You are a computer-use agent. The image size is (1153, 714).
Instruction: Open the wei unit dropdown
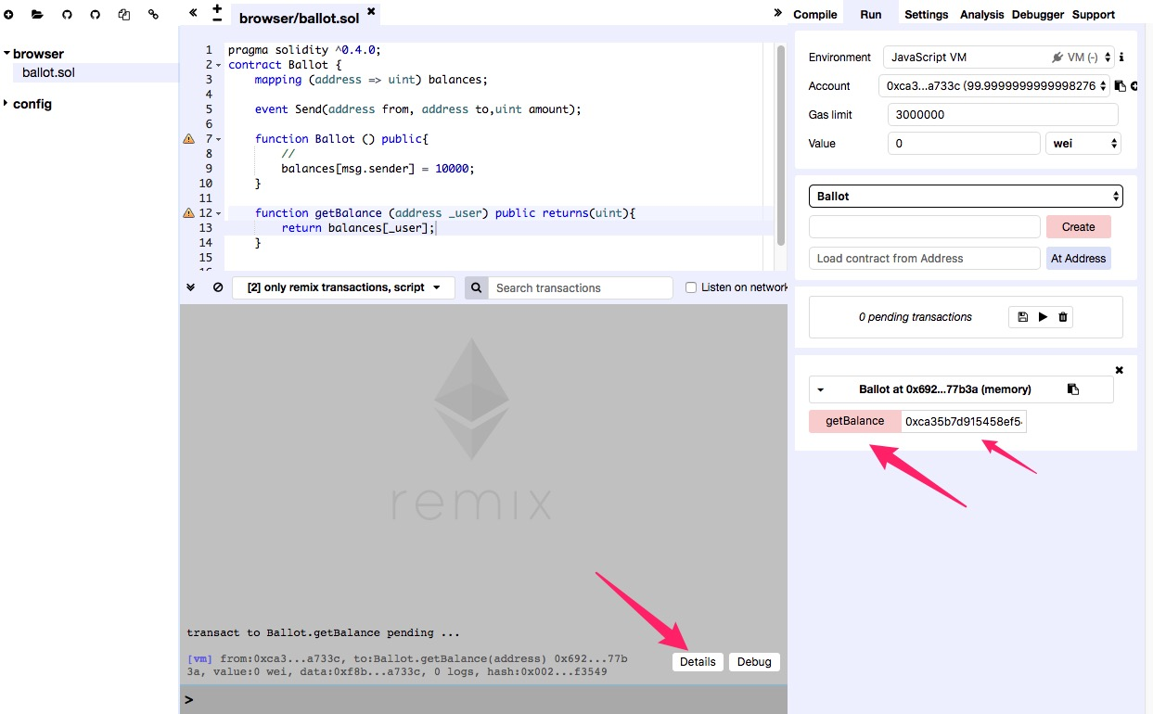[1083, 144]
